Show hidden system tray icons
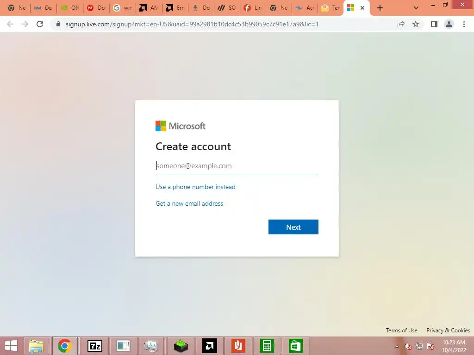The width and height of the screenshot is (474, 355). [x=397, y=346]
